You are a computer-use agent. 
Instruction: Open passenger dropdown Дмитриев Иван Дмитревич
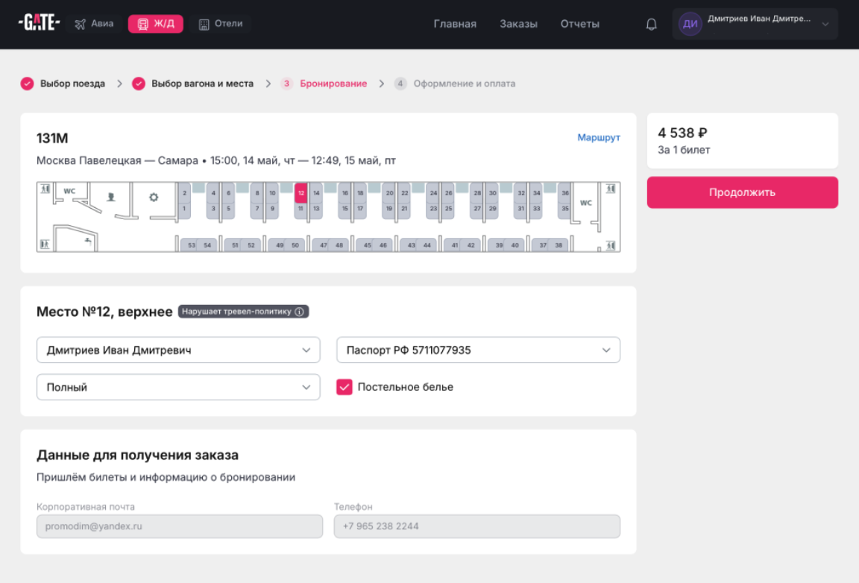click(178, 350)
